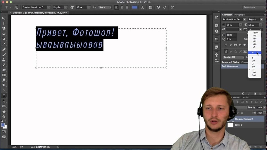
Task: Open layer Opacity dropdown arrow
Action: pos(264,107)
